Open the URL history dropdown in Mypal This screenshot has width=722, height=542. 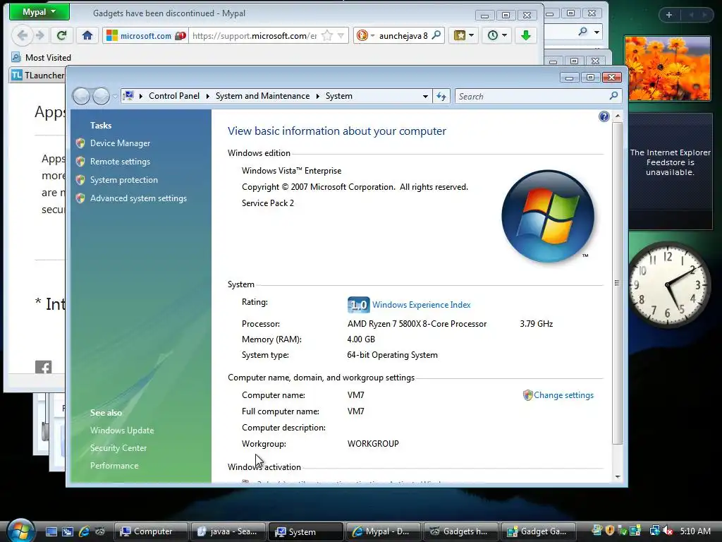(x=341, y=35)
